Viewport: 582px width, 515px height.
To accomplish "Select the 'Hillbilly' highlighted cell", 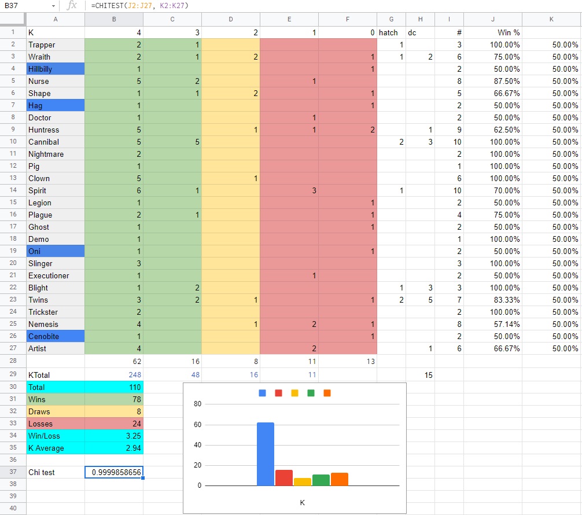I will pos(56,69).
